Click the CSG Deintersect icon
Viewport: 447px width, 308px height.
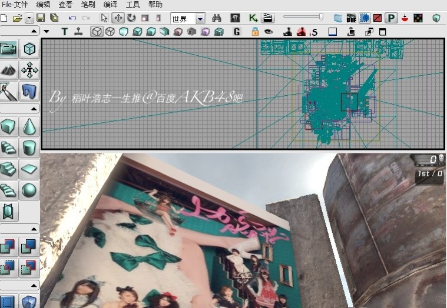[x=29, y=267]
